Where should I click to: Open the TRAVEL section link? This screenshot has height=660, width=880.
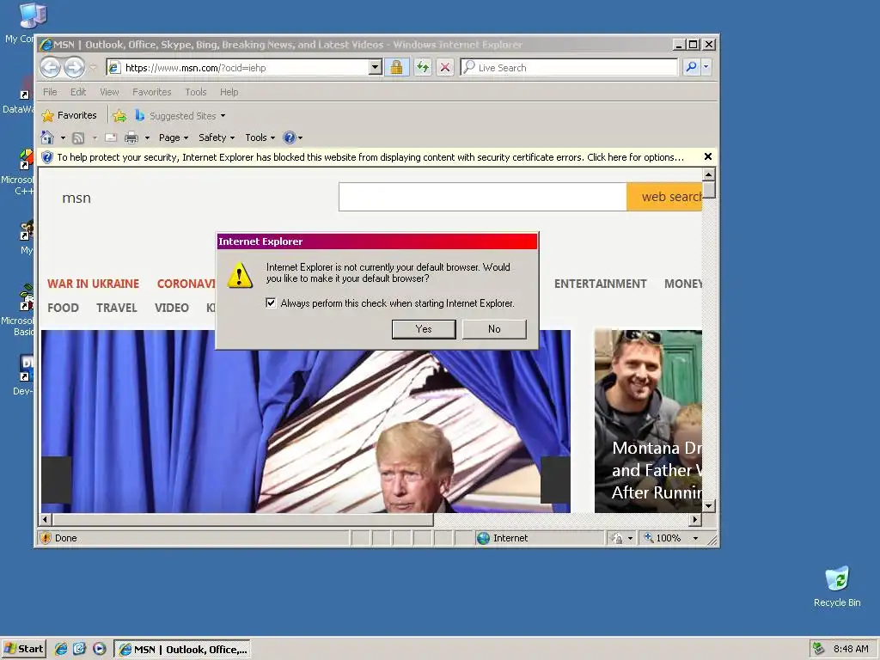[x=117, y=308]
